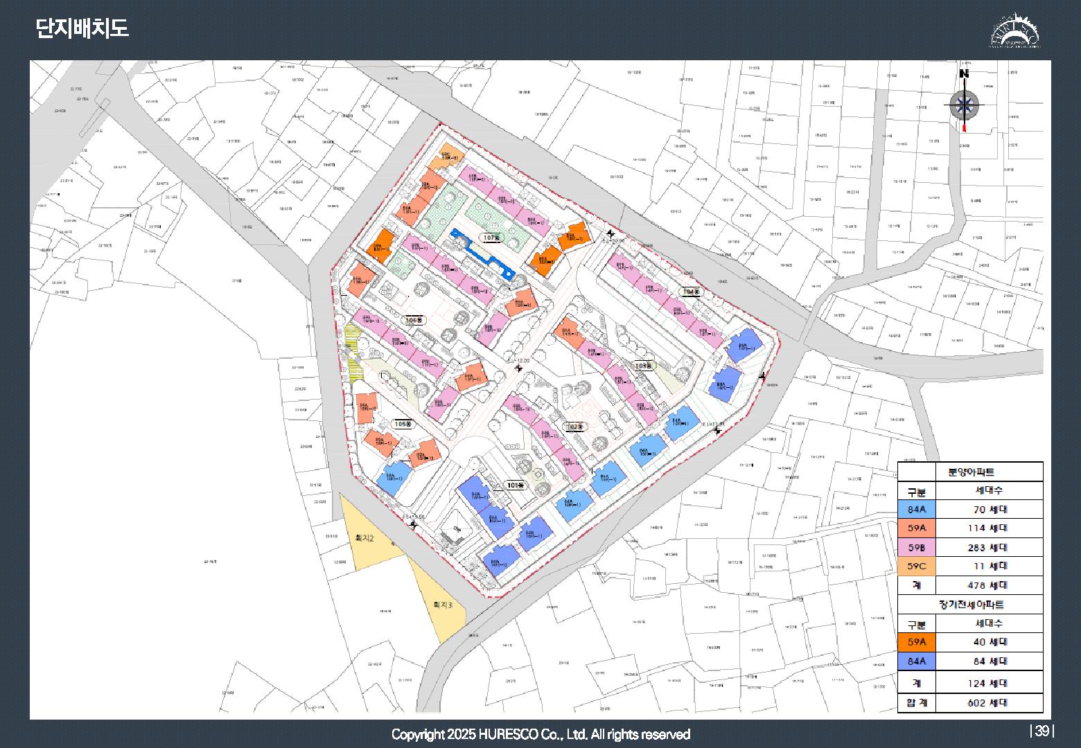The width and height of the screenshot is (1081, 748).
Task: Click the 102동 building label
Action: (x=574, y=427)
